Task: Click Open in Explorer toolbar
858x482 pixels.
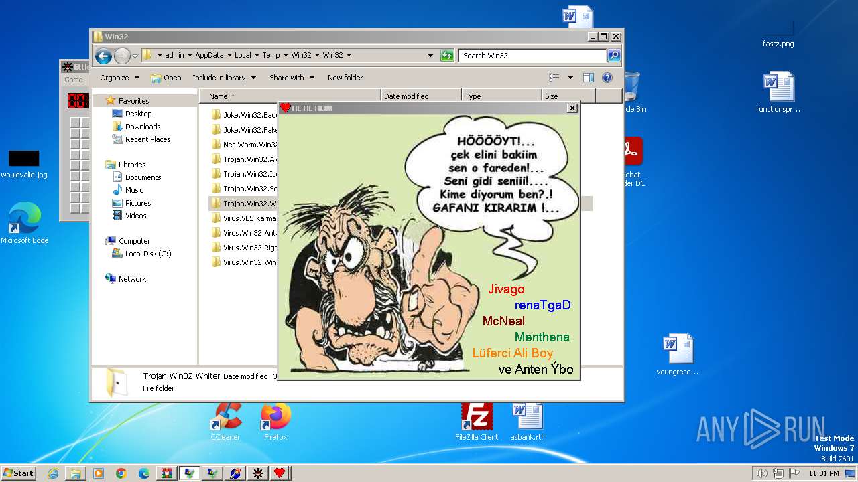Action: pos(166,78)
